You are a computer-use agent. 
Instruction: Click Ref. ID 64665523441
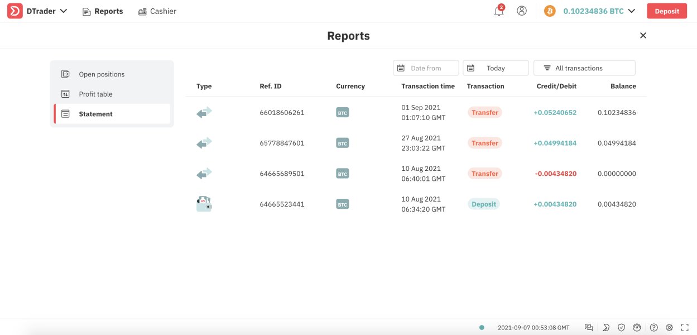tap(282, 204)
